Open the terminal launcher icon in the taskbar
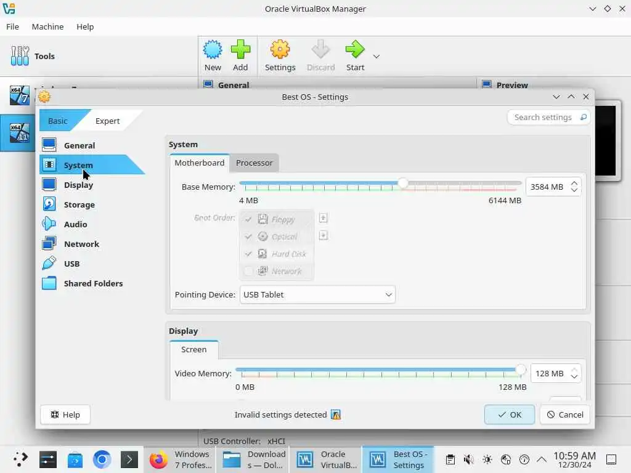 [129, 459]
